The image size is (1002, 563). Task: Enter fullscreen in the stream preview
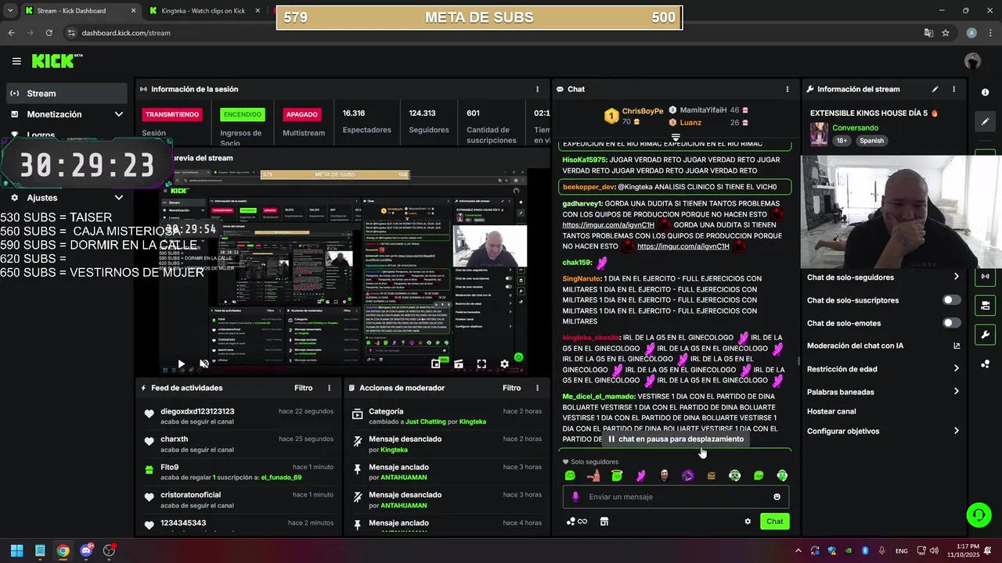point(481,364)
